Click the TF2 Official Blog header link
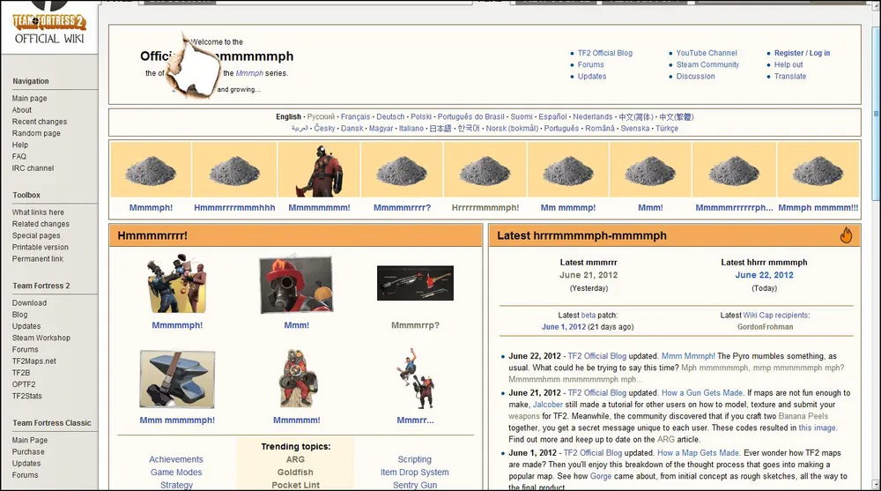 (604, 53)
